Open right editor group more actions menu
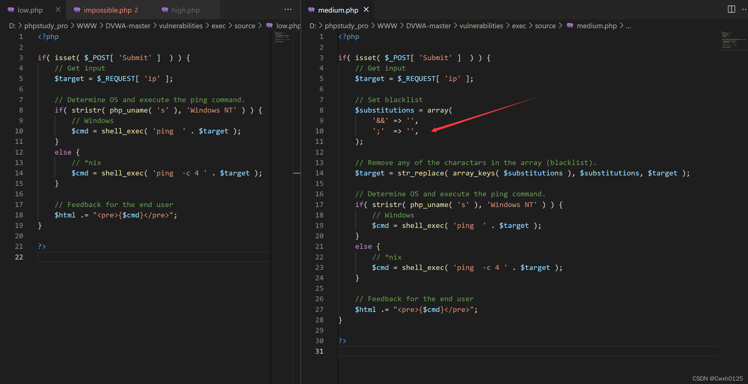This screenshot has height=384, width=748. click(x=745, y=10)
